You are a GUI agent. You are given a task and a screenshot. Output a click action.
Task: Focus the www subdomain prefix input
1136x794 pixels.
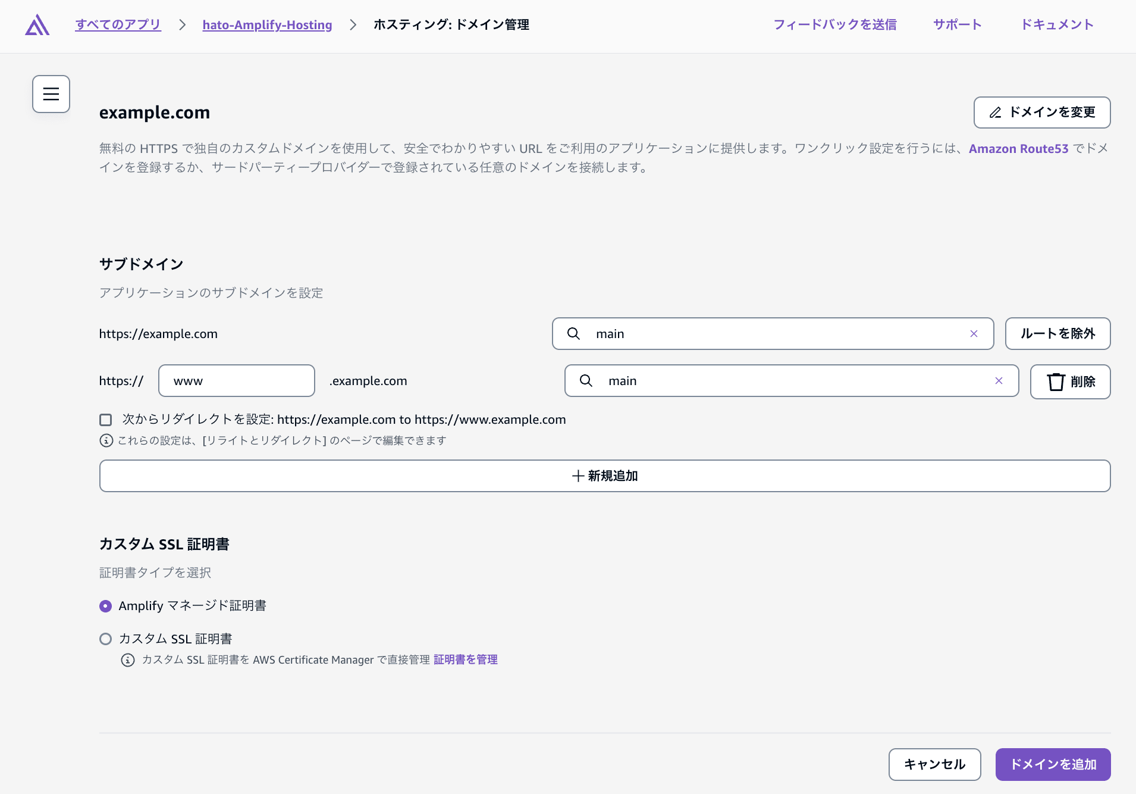(237, 381)
